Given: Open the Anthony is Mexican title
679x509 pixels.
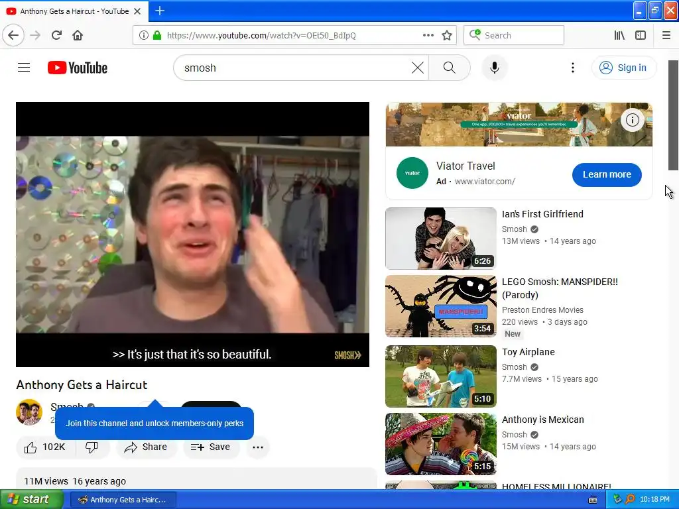Looking at the screenshot, I should pos(543,420).
